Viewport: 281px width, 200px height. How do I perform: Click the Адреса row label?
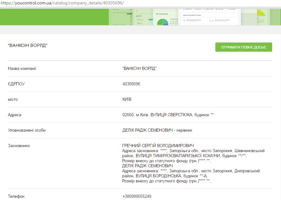(x=15, y=115)
